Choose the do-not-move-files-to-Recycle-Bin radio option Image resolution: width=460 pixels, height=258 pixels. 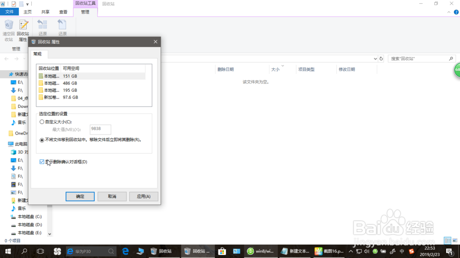[42, 140]
